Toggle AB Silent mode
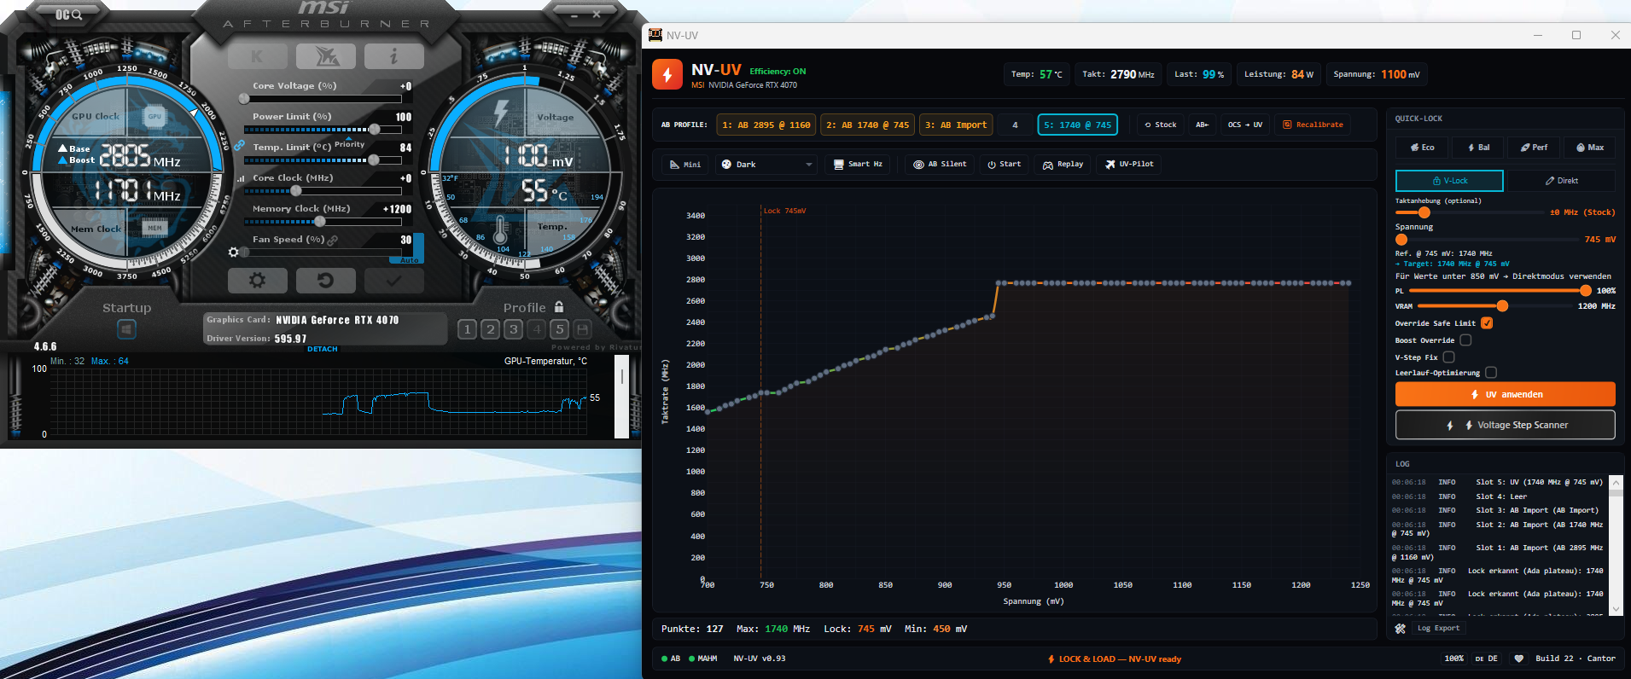 pos(940,164)
